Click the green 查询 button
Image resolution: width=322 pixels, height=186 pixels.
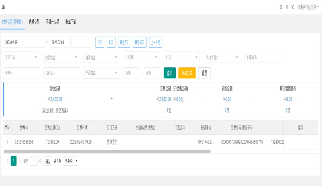point(169,73)
